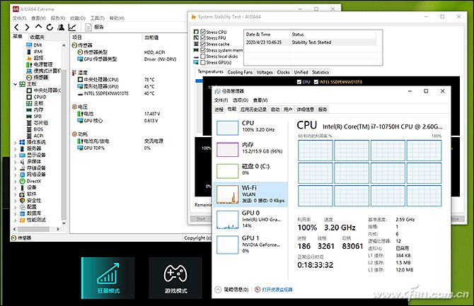This screenshot has width=474, height=306.
Task: Go forward using AIDA64 forward arrow
Action: pos(27,27)
